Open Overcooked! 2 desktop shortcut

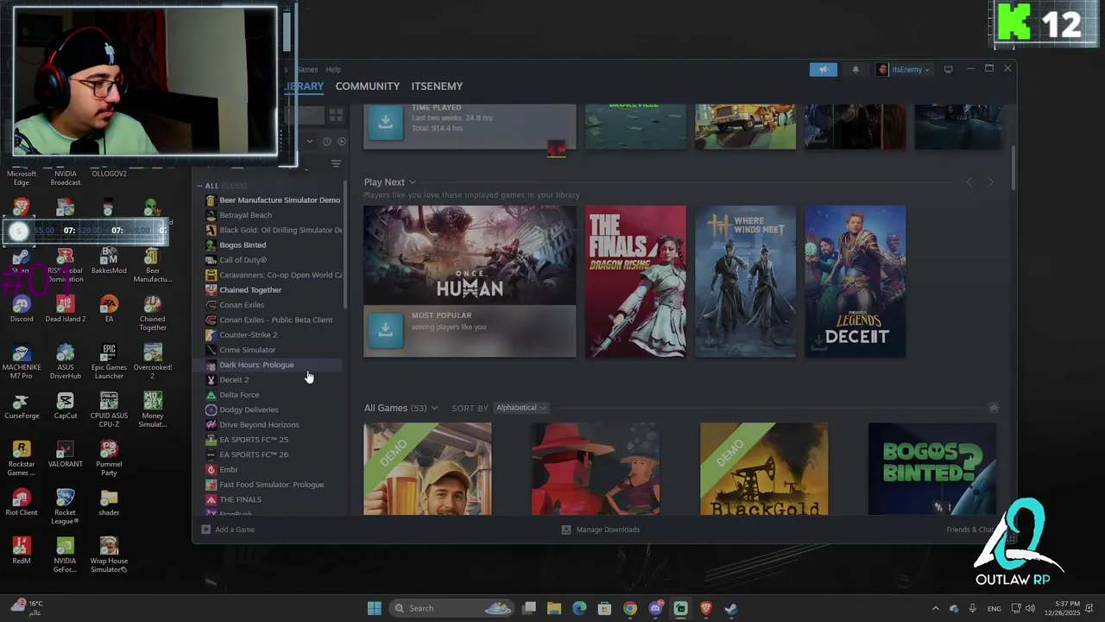152,361
